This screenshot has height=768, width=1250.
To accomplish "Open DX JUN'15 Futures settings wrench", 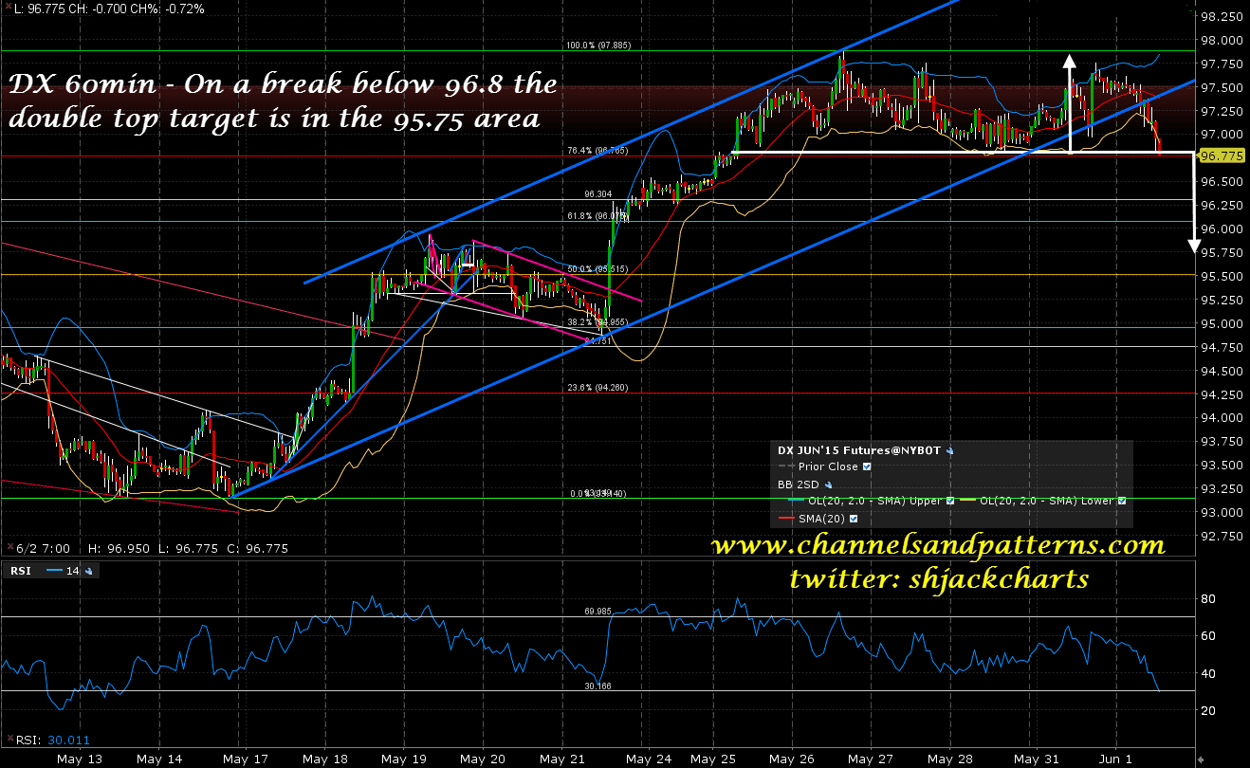I will coord(949,451).
